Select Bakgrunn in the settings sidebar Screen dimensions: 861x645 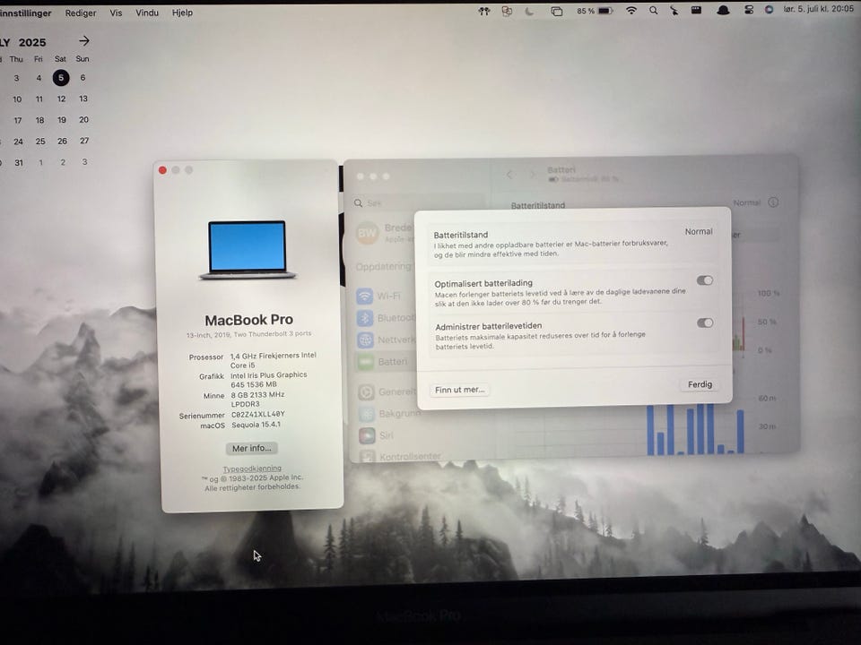388,414
